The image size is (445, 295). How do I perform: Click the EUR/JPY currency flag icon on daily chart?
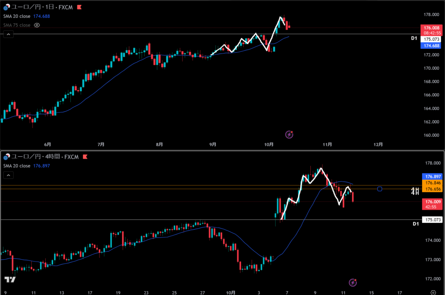(7, 7)
